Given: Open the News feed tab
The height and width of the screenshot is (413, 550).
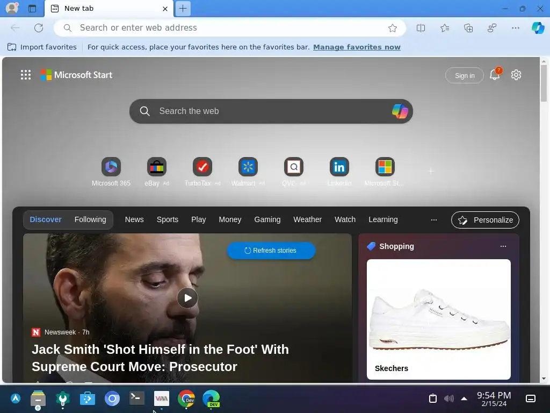Looking at the screenshot, I should [134, 219].
